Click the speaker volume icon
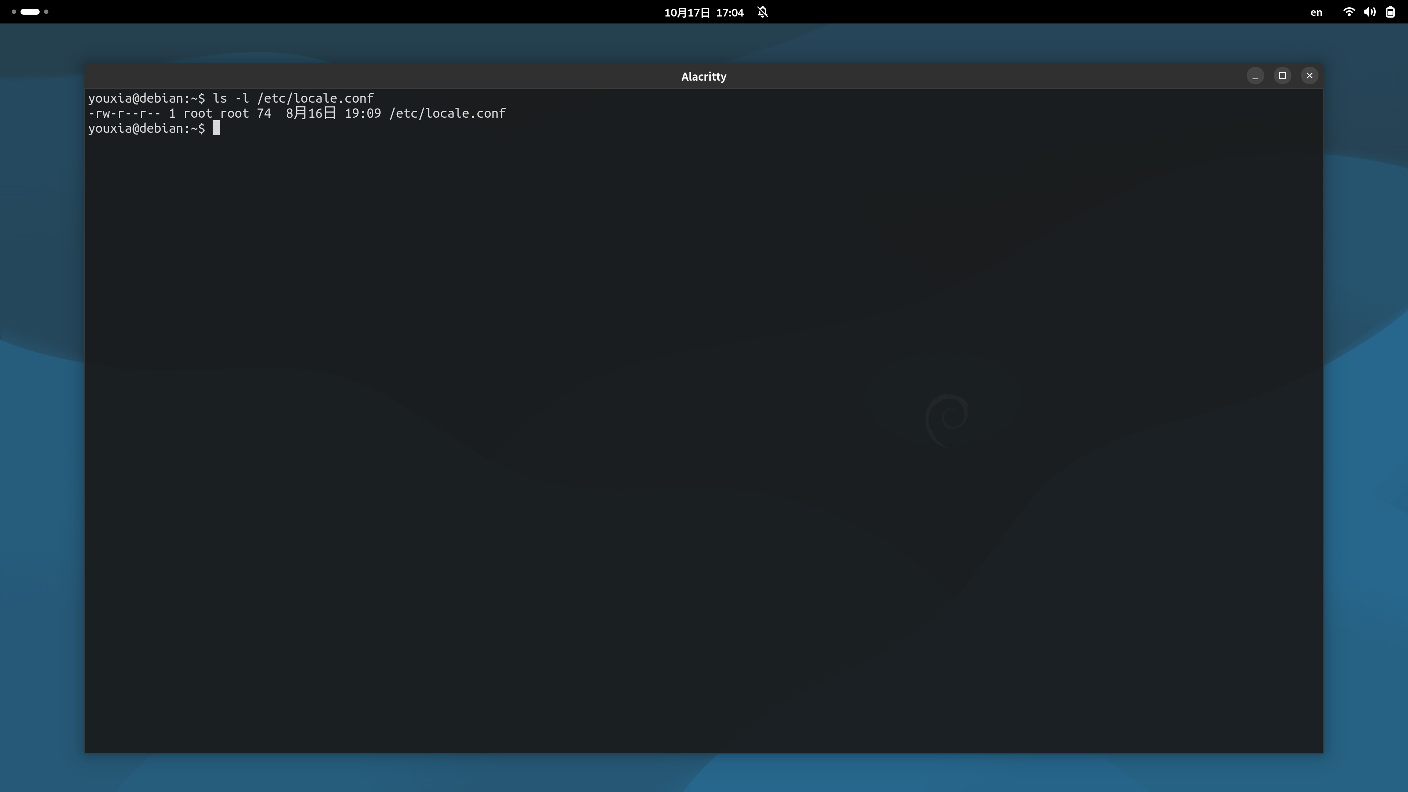Viewport: 1408px width, 792px height. click(x=1370, y=11)
